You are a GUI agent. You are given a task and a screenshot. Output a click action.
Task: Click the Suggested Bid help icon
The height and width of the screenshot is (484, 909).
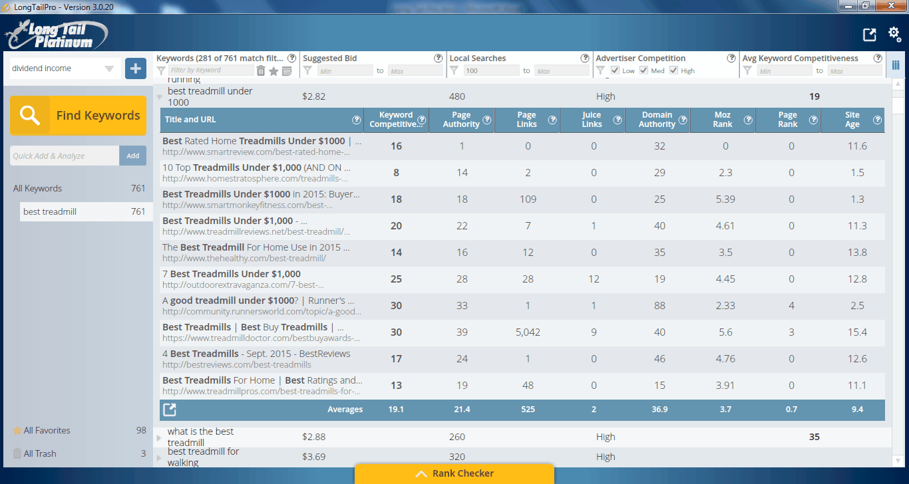point(439,59)
